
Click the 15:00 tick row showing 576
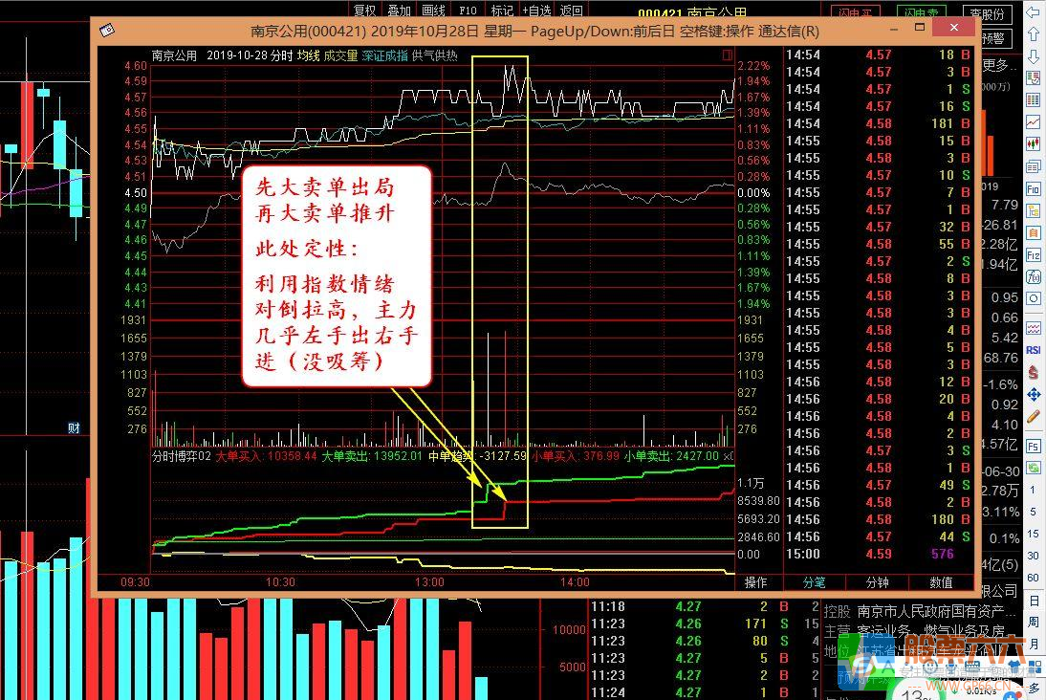pyautogui.click(x=878, y=554)
